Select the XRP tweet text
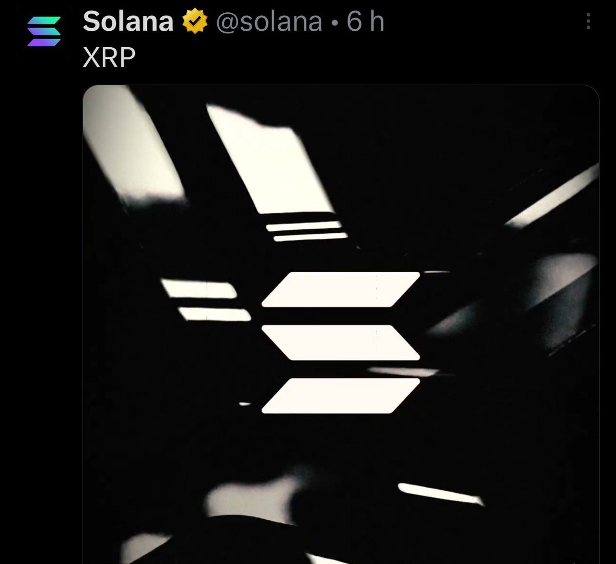The width and height of the screenshot is (616, 564). click(x=109, y=58)
